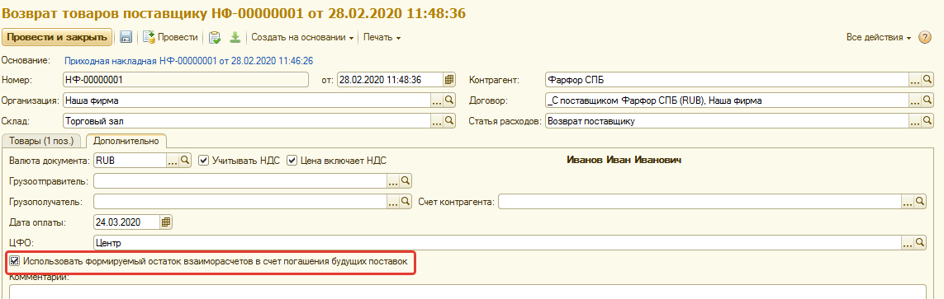Click the save (floppy disk) icon
This screenshot has width=944, height=299.
click(126, 37)
